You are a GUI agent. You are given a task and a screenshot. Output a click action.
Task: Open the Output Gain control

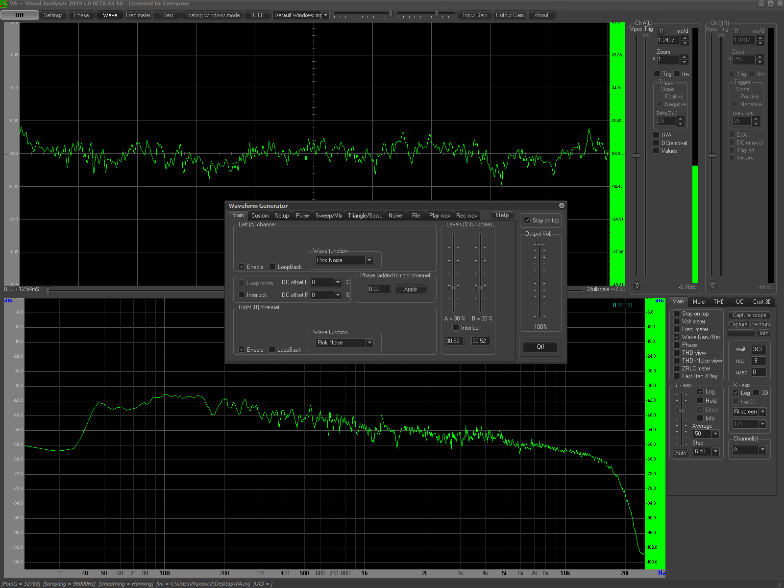point(510,15)
